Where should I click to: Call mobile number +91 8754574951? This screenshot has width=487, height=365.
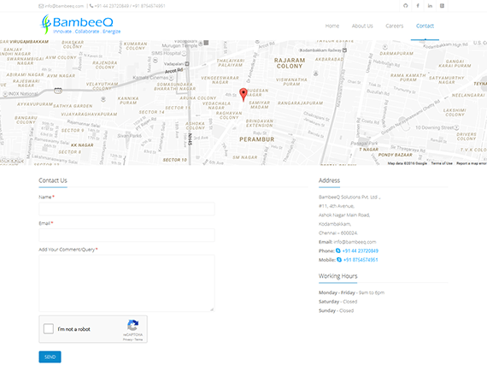[x=361, y=260]
